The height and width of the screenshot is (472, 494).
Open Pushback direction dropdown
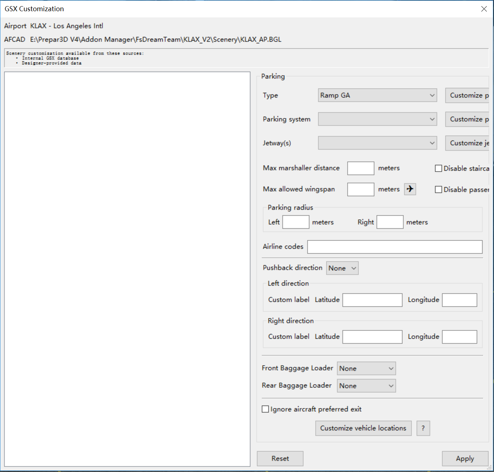point(342,268)
